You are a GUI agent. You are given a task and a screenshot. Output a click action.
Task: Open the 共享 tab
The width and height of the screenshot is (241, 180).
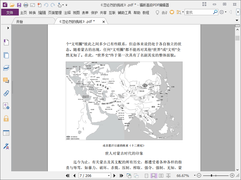point(103,13)
